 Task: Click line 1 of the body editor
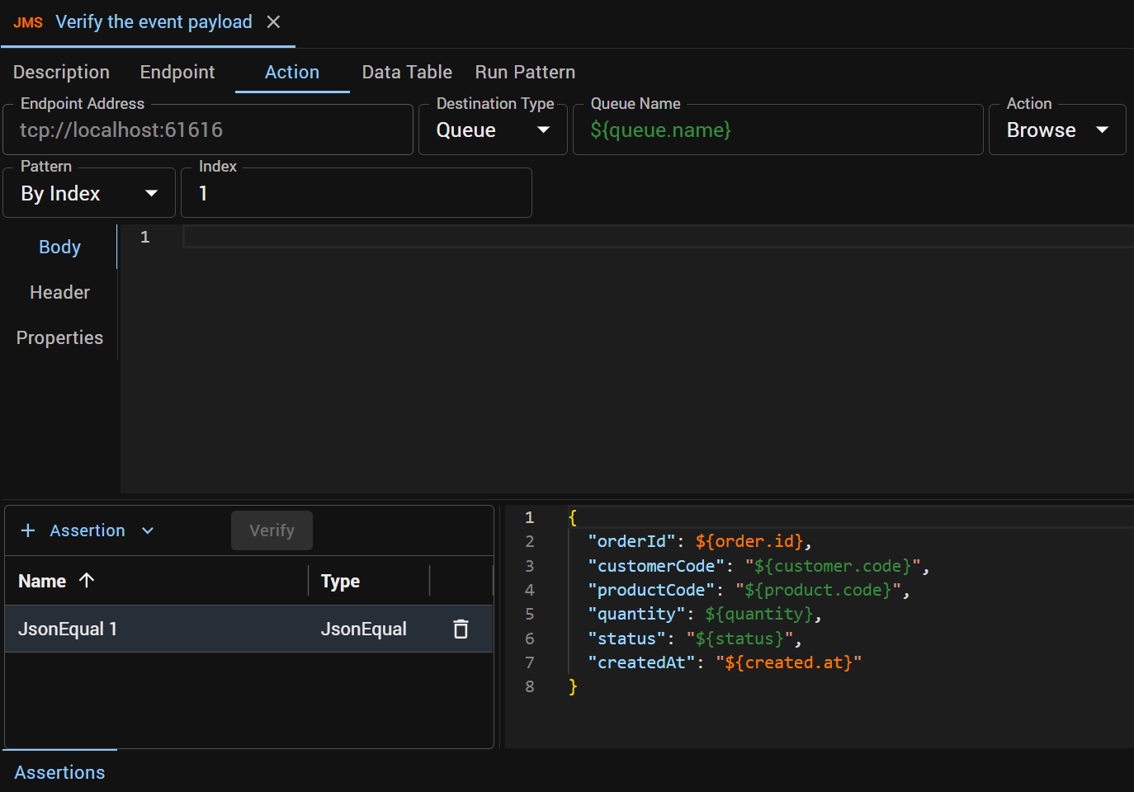(x=658, y=237)
